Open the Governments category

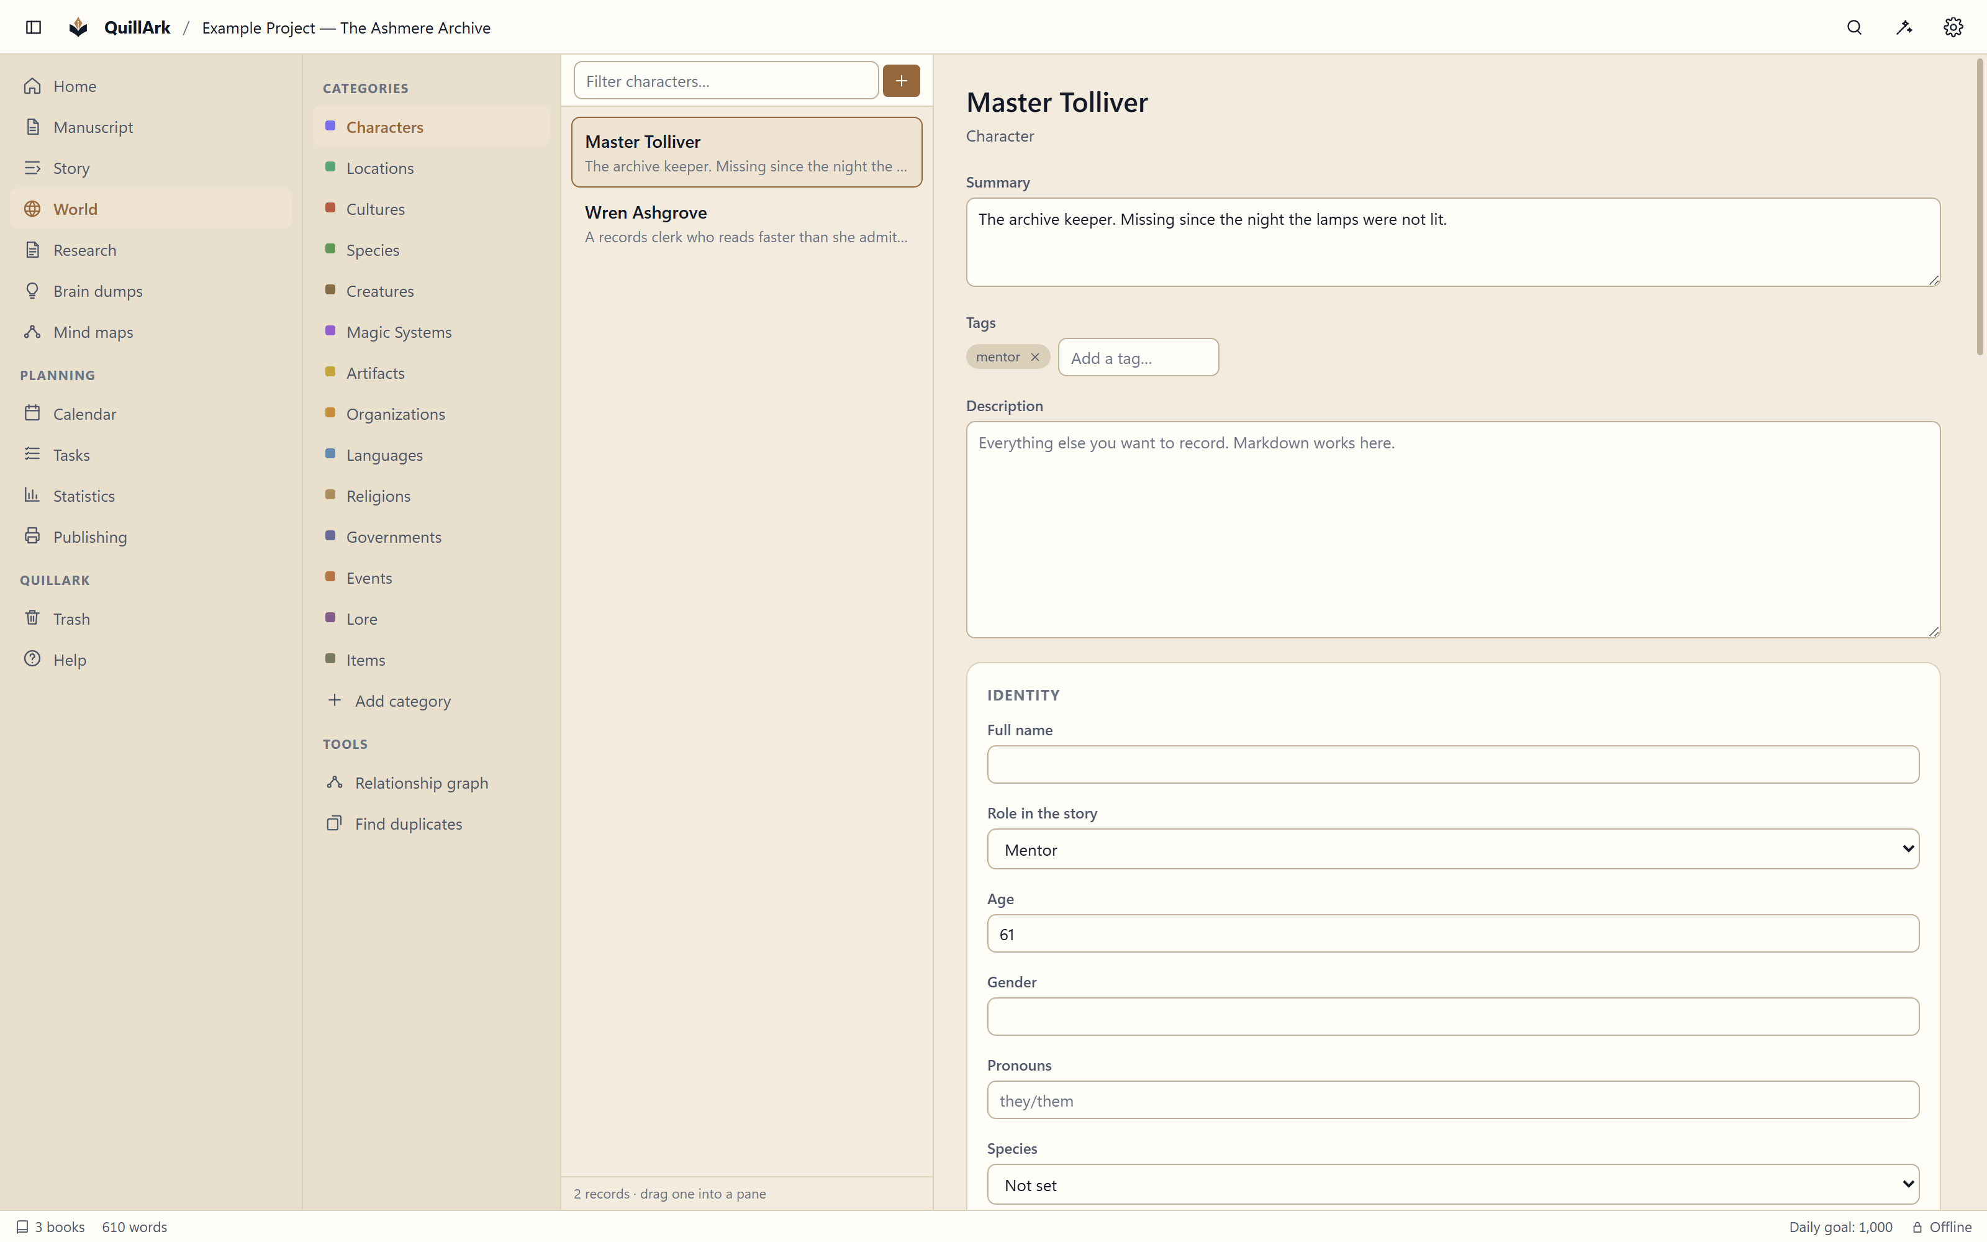[431, 537]
